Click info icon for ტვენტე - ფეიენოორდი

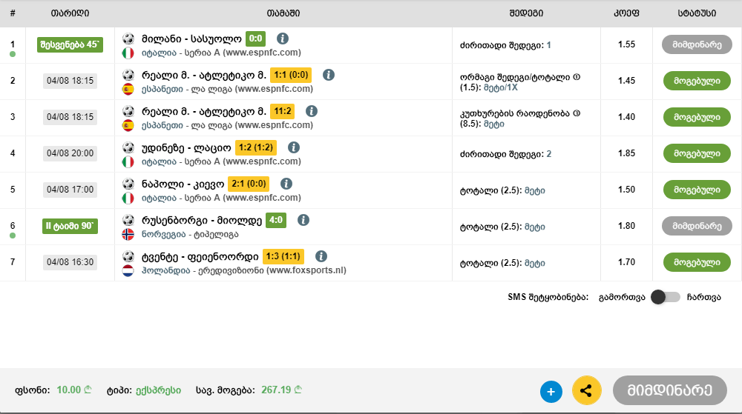click(321, 256)
